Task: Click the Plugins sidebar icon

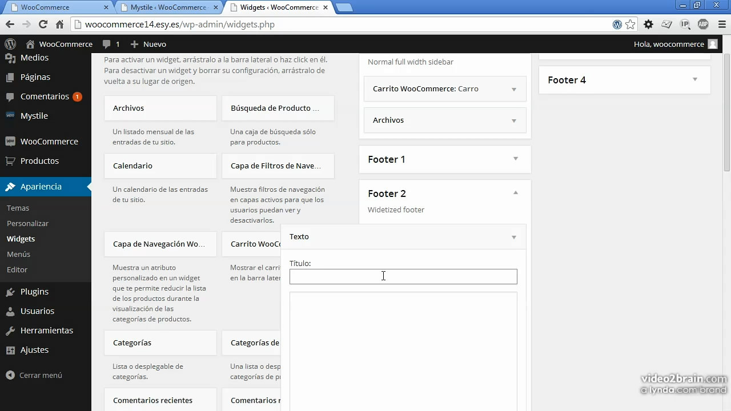Action: 10,292
